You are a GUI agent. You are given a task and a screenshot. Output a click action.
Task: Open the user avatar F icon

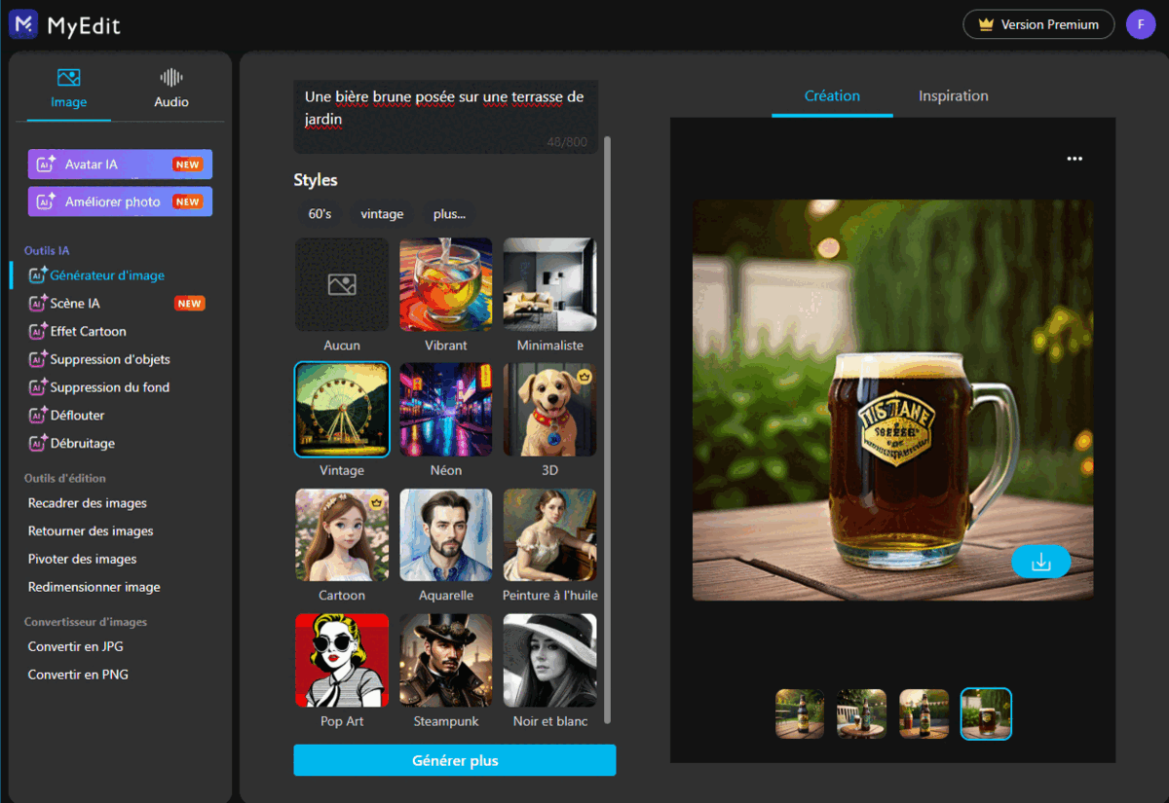[1141, 24]
